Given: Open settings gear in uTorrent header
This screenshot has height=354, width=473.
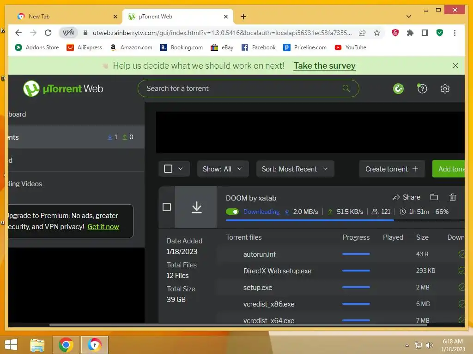Looking at the screenshot, I should coord(445,88).
